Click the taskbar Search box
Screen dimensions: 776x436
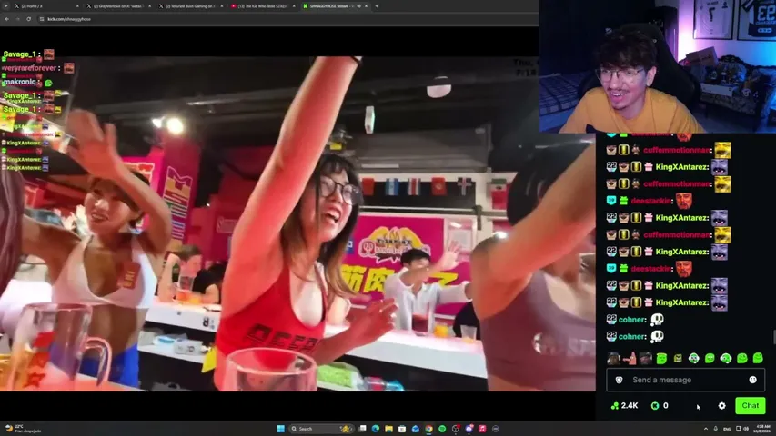click(x=321, y=429)
